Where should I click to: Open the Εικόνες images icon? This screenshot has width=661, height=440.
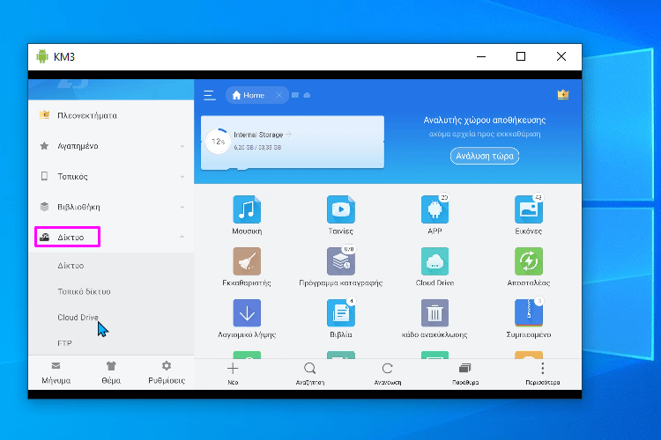[x=529, y=209]
